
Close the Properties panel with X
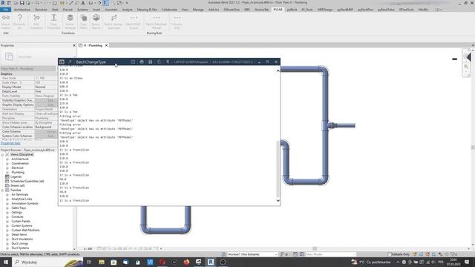(74, 45)
